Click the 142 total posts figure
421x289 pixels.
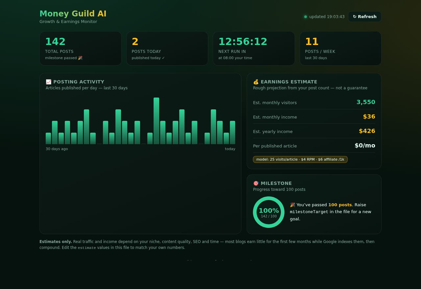pos(55,42)
